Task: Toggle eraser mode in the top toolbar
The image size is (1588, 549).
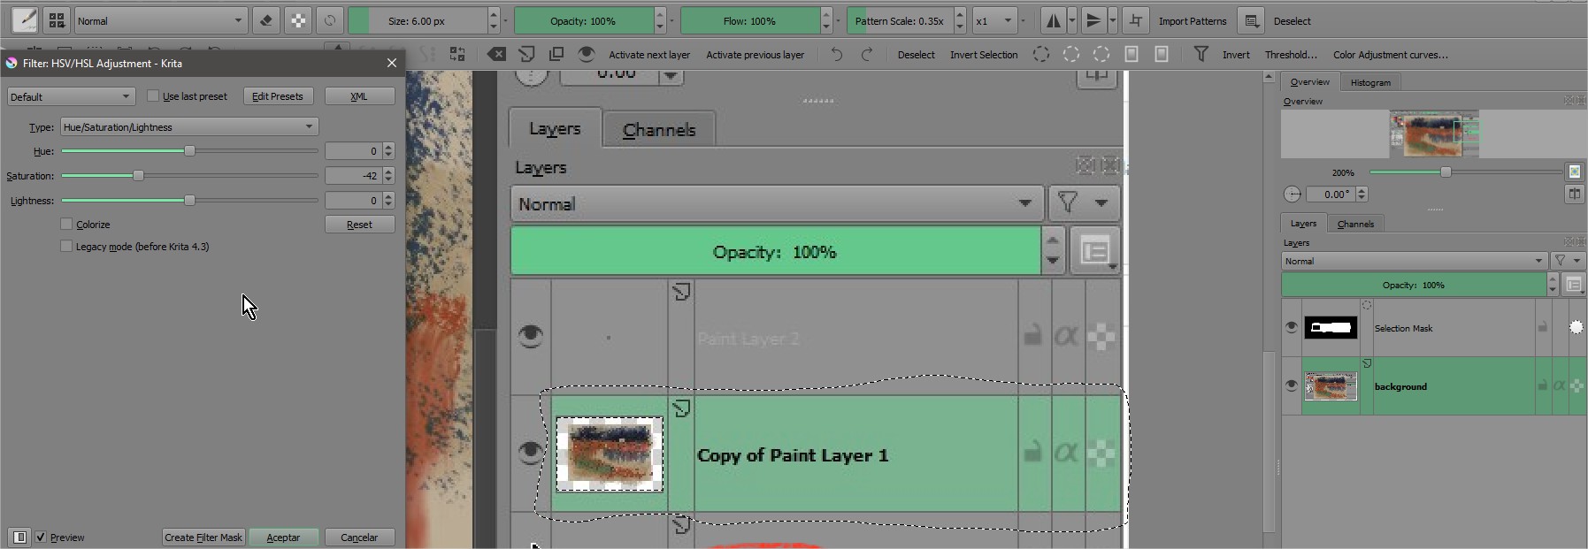Action: point(266,20)
